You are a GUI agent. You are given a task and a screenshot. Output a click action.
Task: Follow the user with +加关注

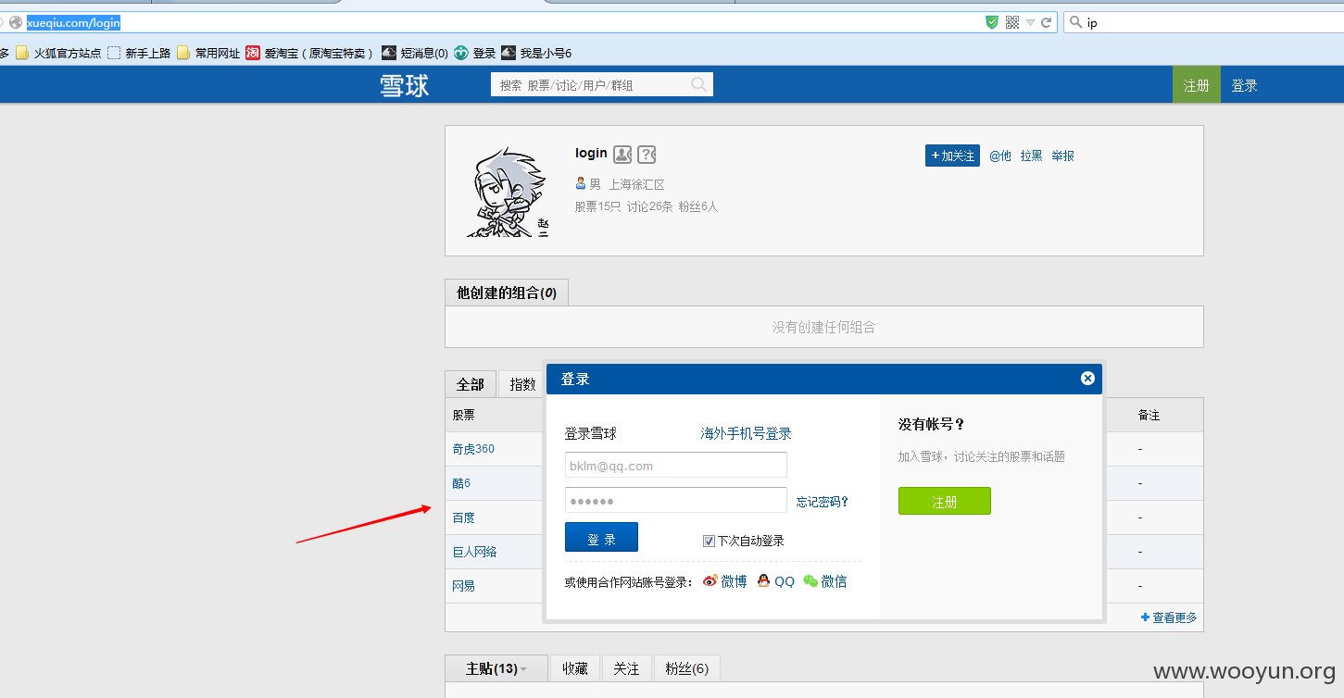coord(952,156)
